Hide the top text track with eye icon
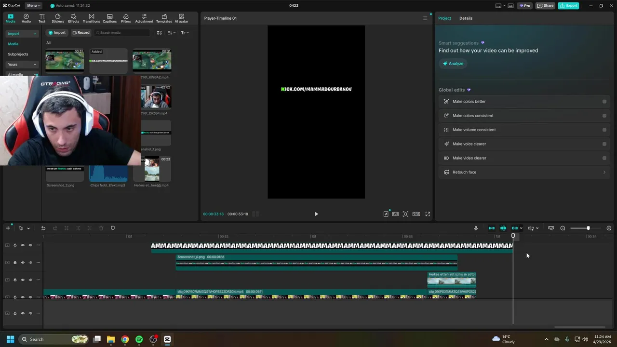This screenshot has width=617, height=347. (23, 245)
